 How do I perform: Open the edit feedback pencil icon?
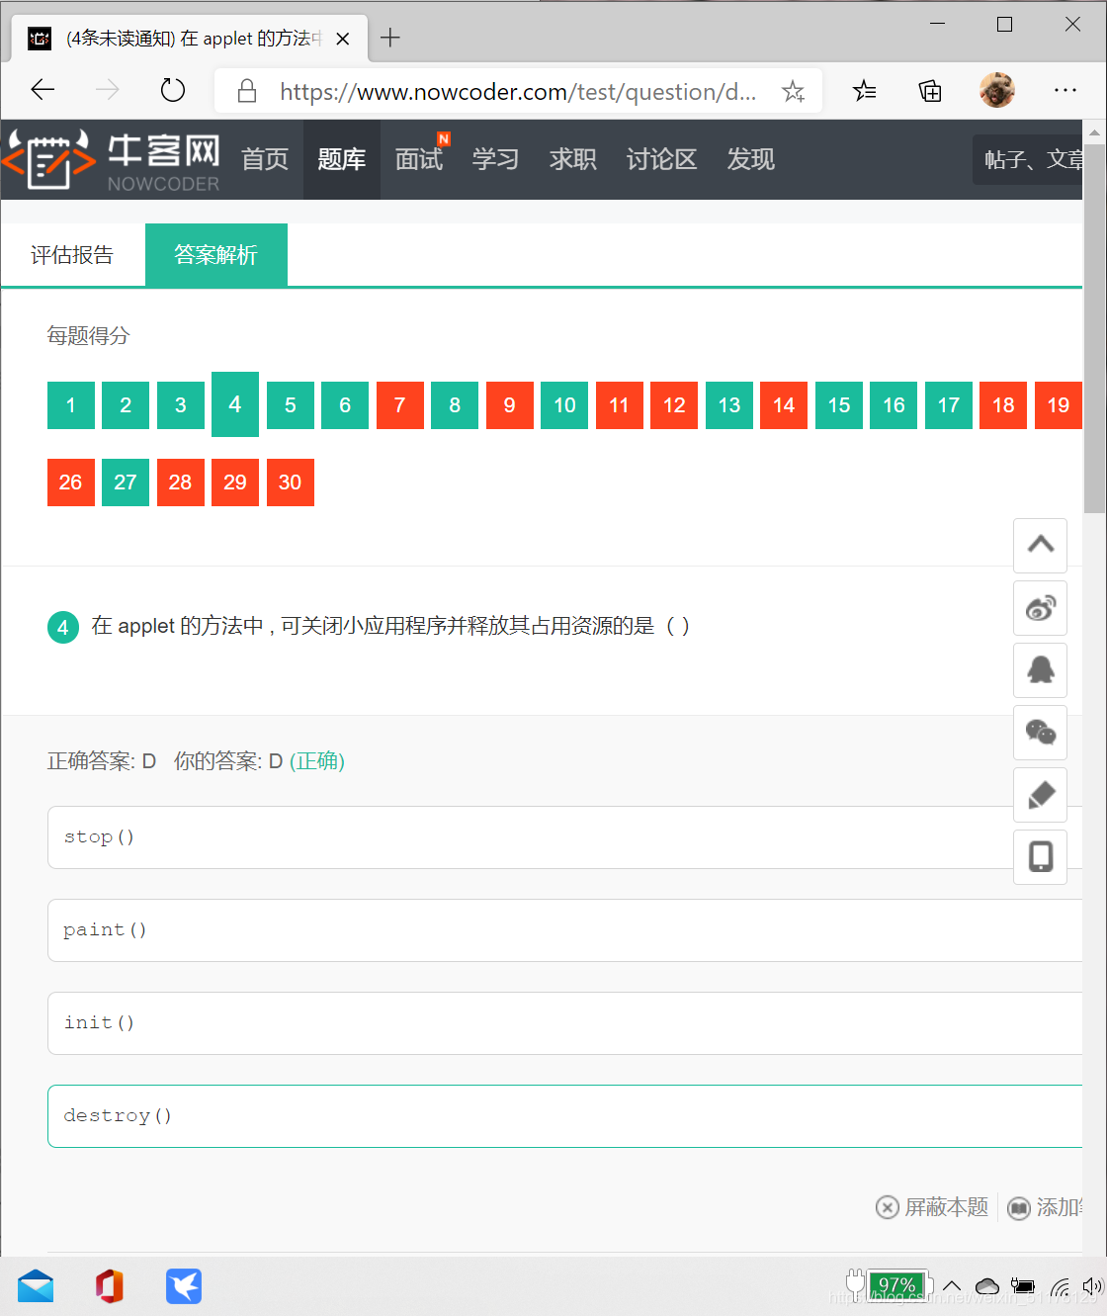(x=1041, y=795)
